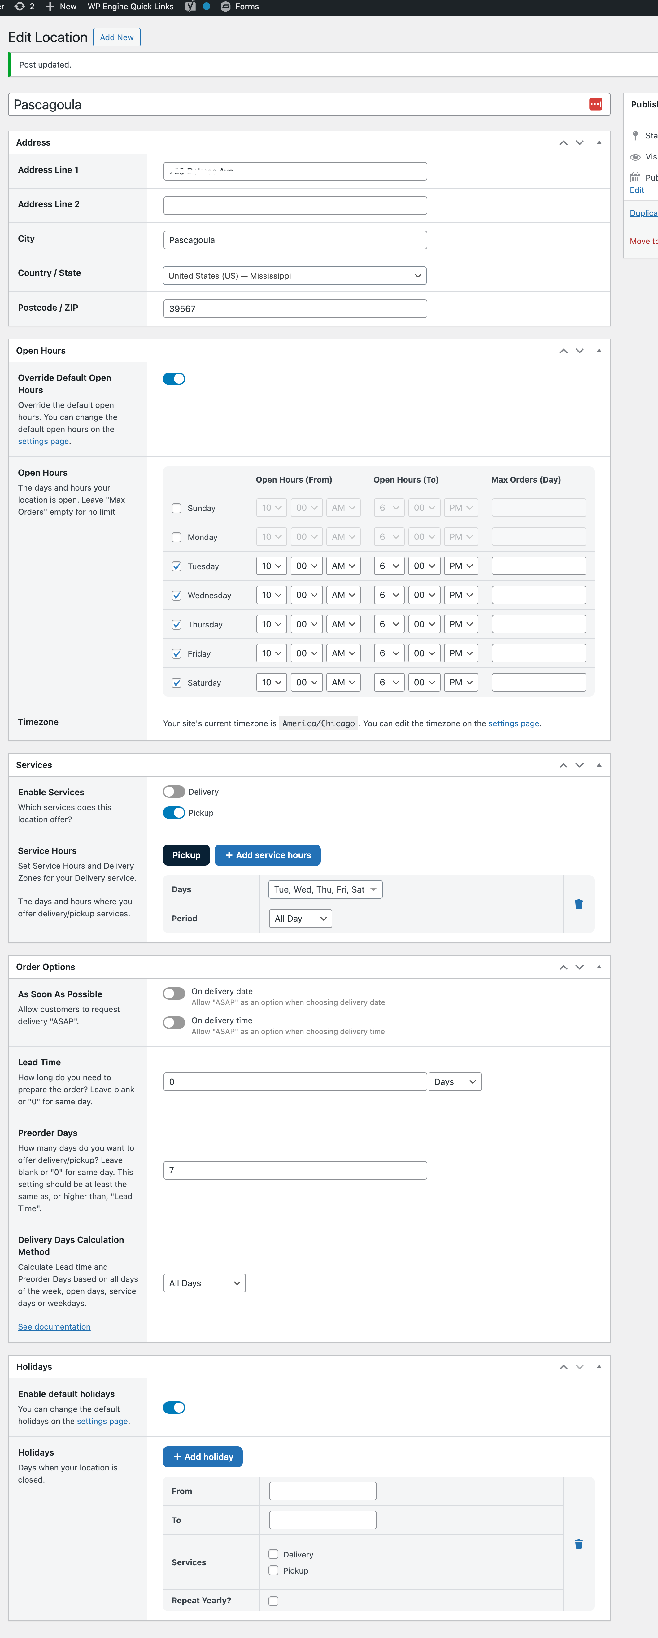Image resolution: width=658 pixels, height=1638 pixels.
Task: Open settings page link under Override Hours
Action: point(43,441)
